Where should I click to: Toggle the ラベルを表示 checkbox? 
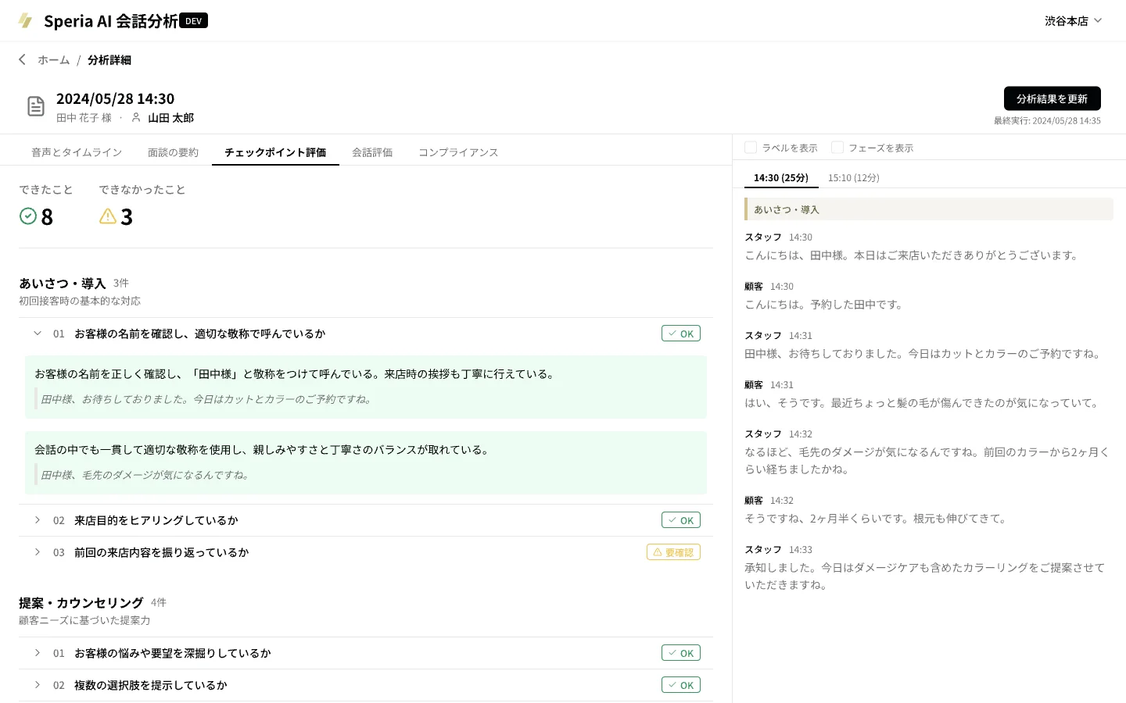[751, 148]
